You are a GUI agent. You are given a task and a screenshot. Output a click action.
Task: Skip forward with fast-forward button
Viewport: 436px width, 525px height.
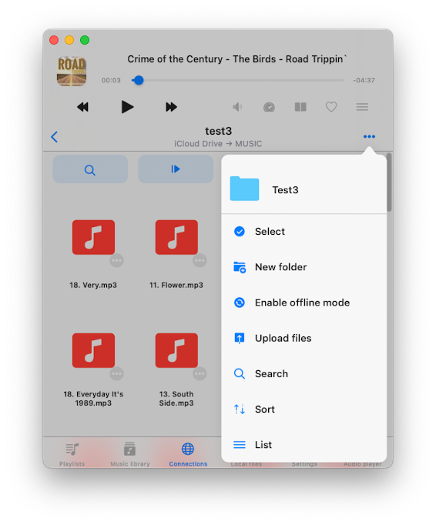[171, 107]
